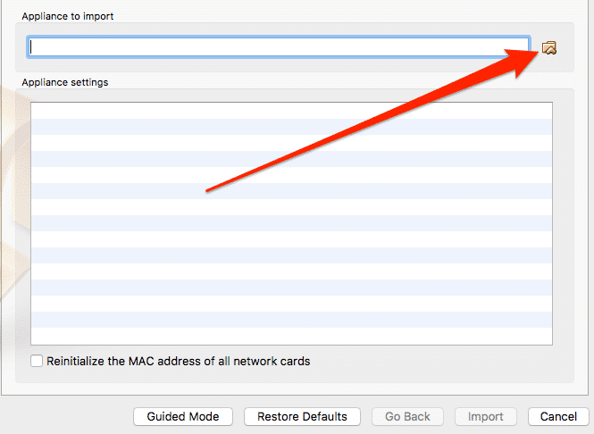Click the tip of the red arrow annotation
Viewport: 594px width, 434px height.
point(537,51)
